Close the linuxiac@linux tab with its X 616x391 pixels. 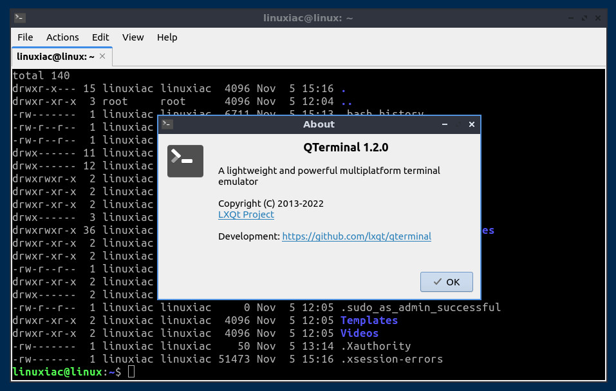[102, 56]
